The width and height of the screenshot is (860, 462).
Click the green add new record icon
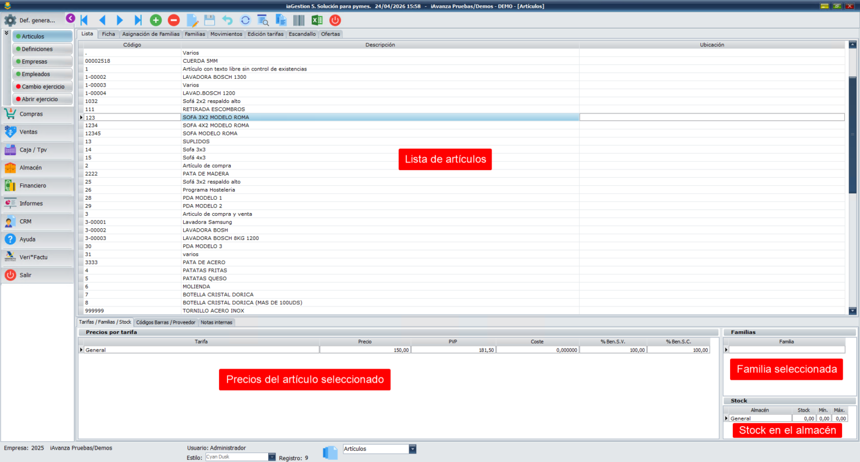[156, 20]
